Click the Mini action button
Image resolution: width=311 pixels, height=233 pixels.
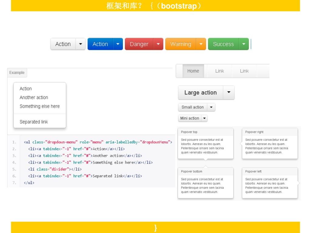click(x=190, y=118)
